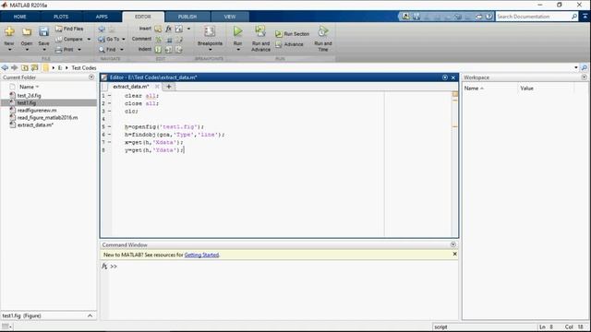Click the Smart Indent icon

coord(158,49)
